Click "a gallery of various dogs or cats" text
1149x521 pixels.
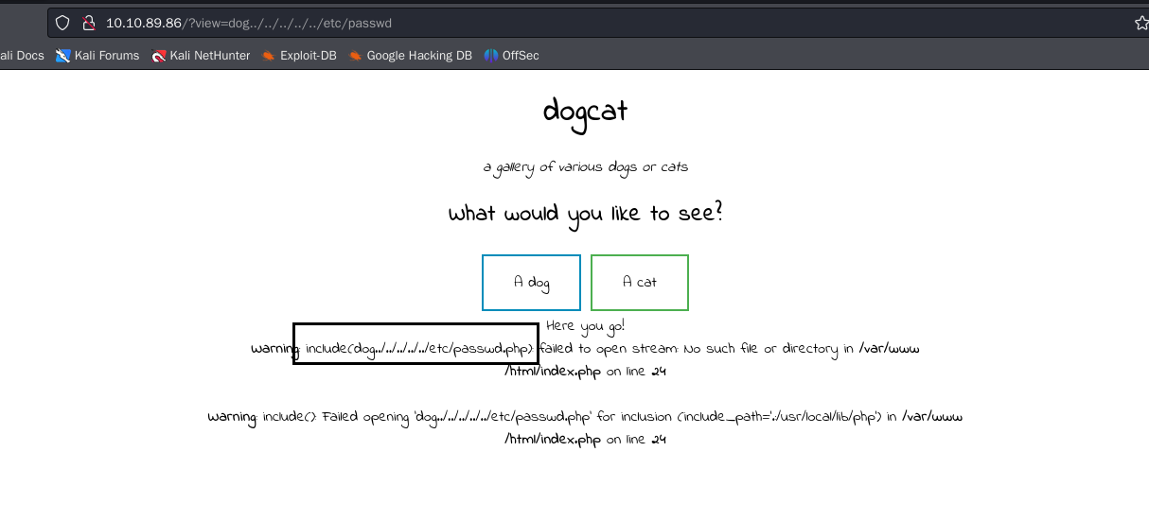coord(586,167)
